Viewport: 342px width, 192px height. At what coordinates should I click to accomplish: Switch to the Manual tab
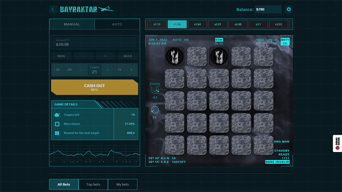point(72,24)
